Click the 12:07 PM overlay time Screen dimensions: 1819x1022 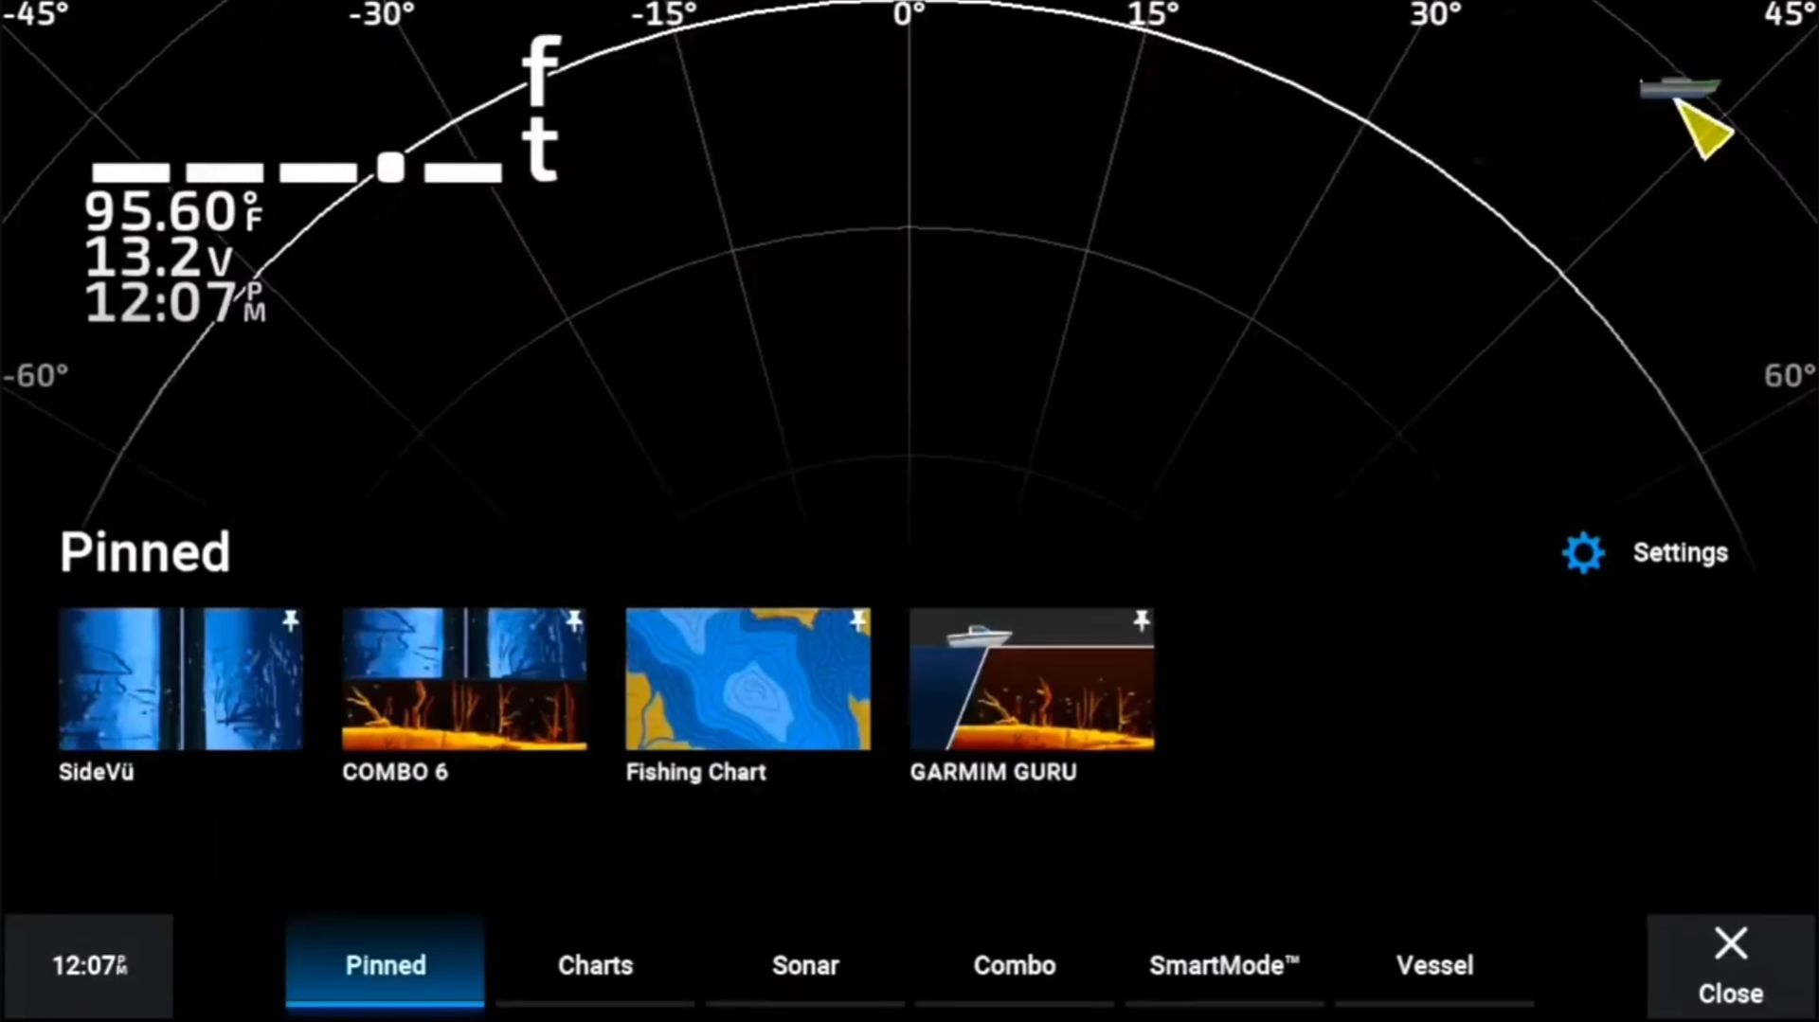tap(175, 302)
